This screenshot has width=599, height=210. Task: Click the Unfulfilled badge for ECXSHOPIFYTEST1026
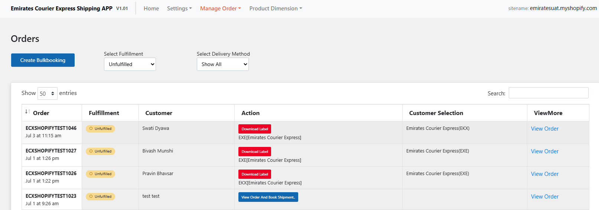pyautogui.click(x=100, y=174)
